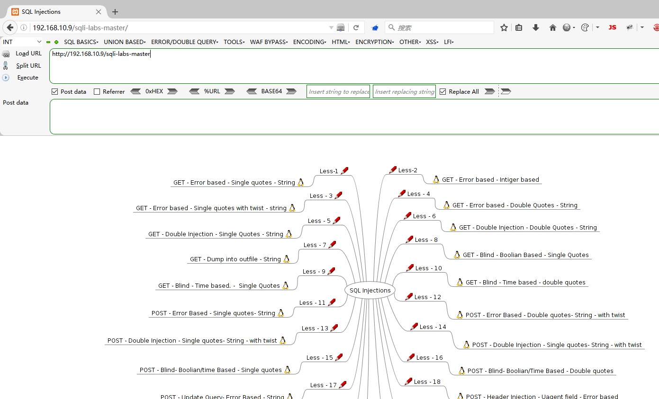
Task: Click the red pencil beside Less-2
Action: coord(392,170)
